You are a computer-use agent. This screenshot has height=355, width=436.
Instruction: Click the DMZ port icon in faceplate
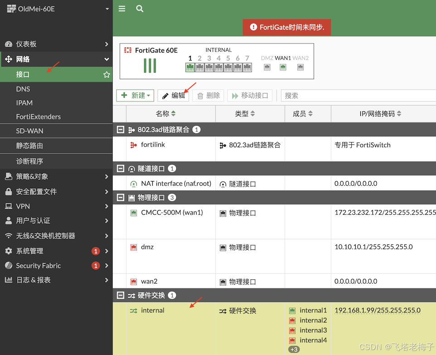coord(267,67)
